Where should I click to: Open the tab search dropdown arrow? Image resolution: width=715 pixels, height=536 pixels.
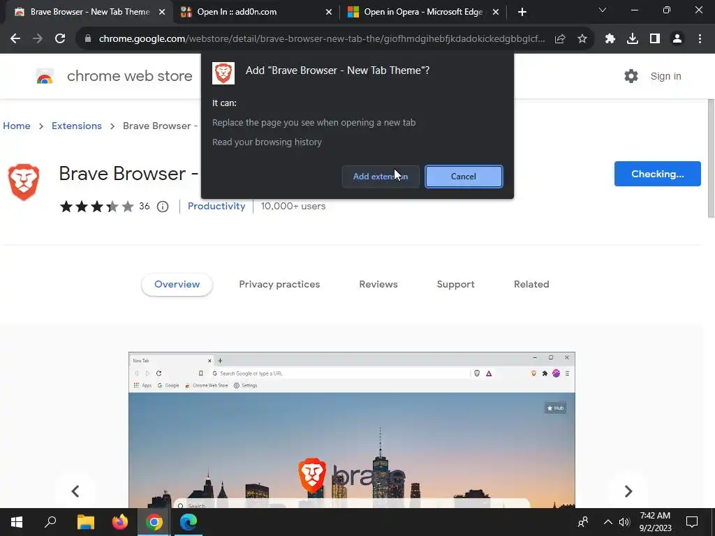[603, 10]
